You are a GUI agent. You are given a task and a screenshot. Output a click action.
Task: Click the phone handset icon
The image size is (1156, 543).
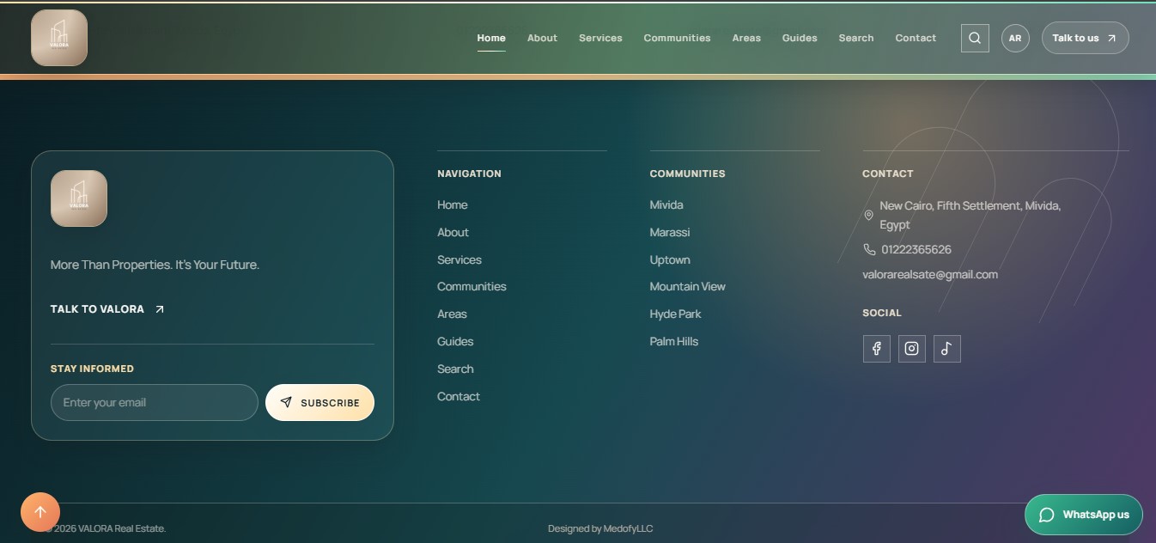[x=869, y=249]
